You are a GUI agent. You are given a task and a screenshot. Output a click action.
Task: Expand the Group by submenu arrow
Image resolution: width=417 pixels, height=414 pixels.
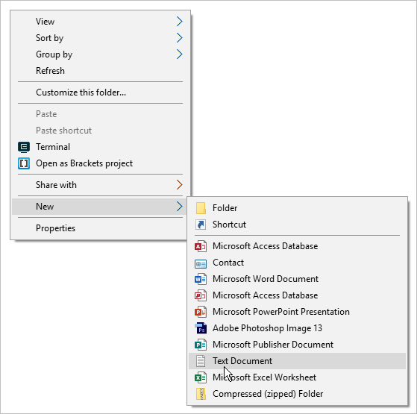pos(180,54)
